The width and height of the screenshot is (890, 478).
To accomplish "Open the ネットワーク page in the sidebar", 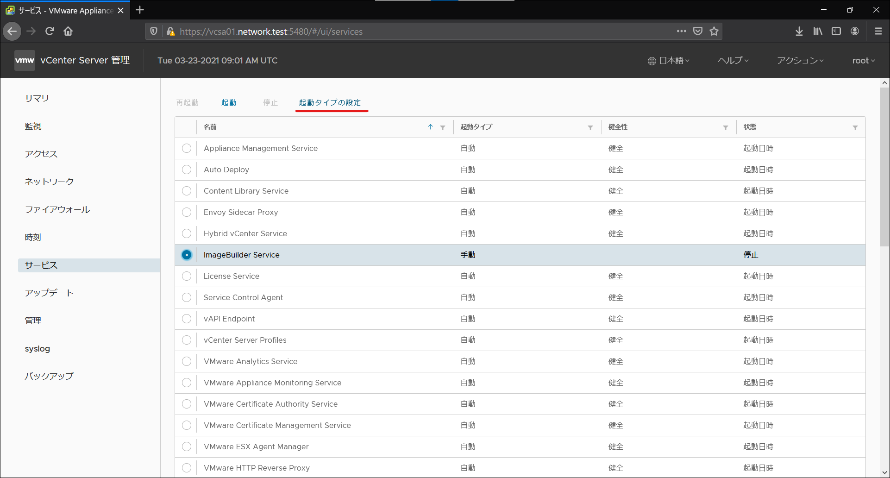I will (50, 182).
